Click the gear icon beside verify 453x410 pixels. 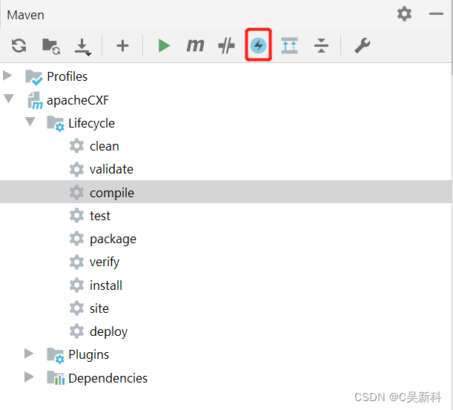click(x=76, y=262)
